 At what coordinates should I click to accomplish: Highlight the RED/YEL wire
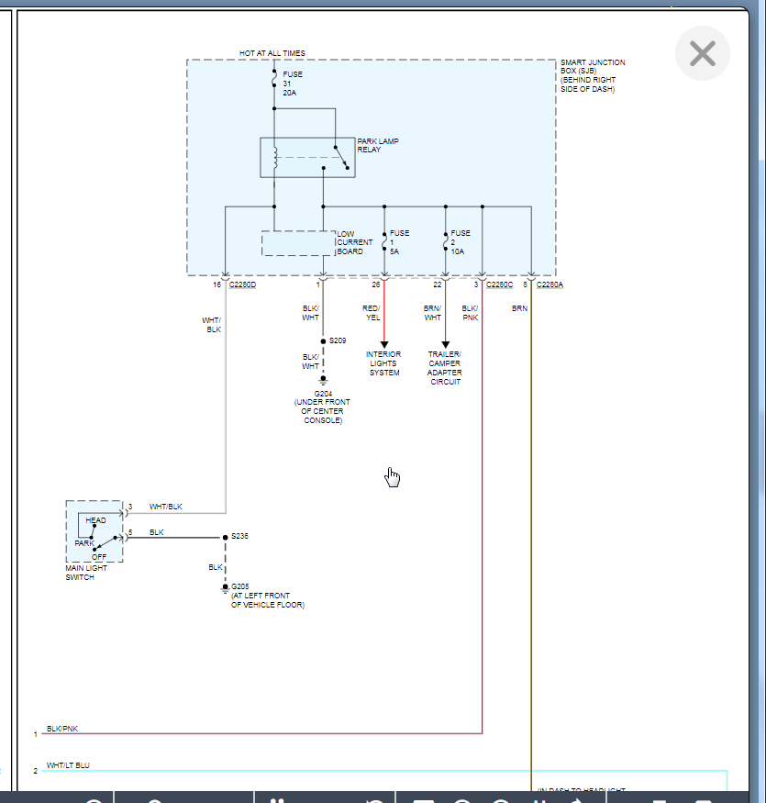coord(384,312)
